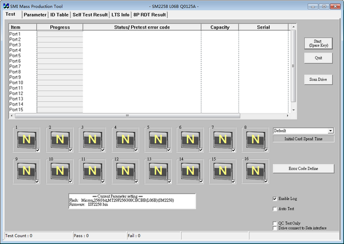Disable the Enable Log checkbox

275,198
